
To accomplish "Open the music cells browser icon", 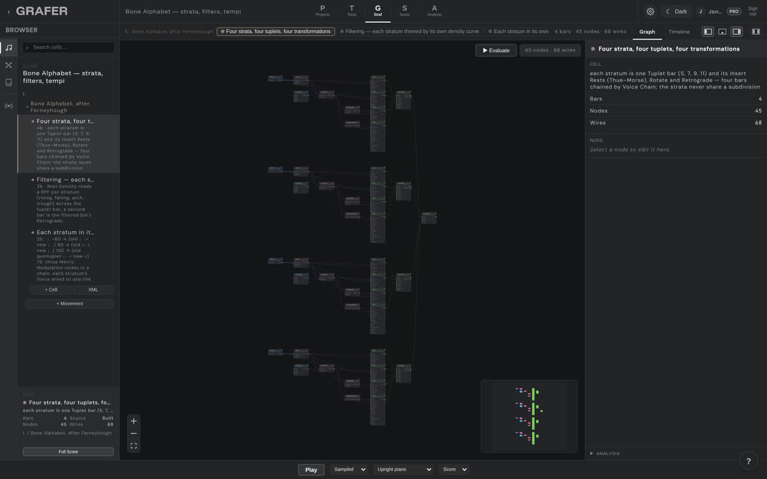I will coord(8,47).
